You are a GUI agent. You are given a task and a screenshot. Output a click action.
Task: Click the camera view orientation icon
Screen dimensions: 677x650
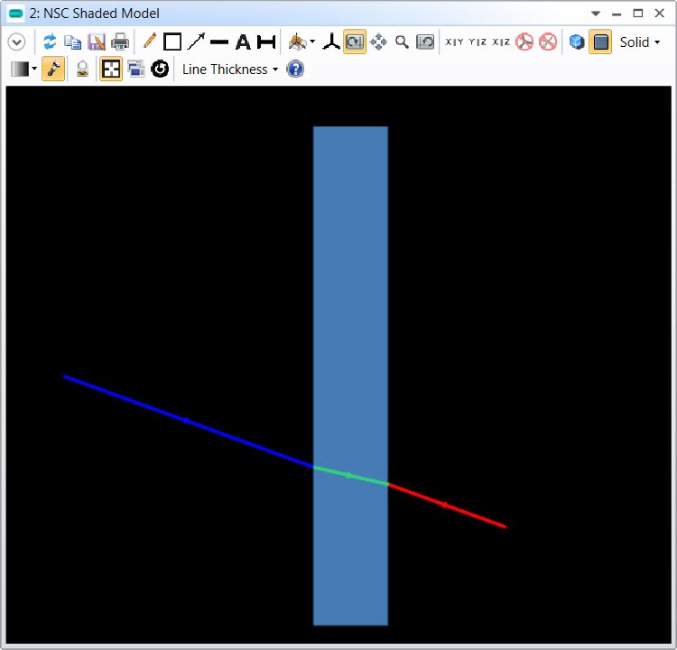(x=297, y=42)
